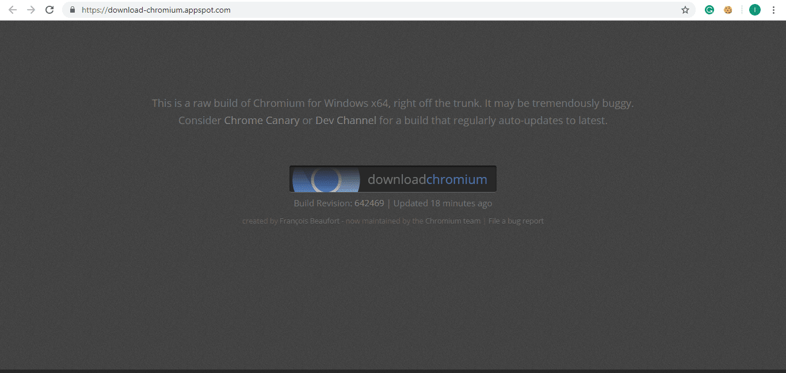This screenshot has width=786, height=373.
Task: Bookmark this page with the star icon
Action: point(685,10)
